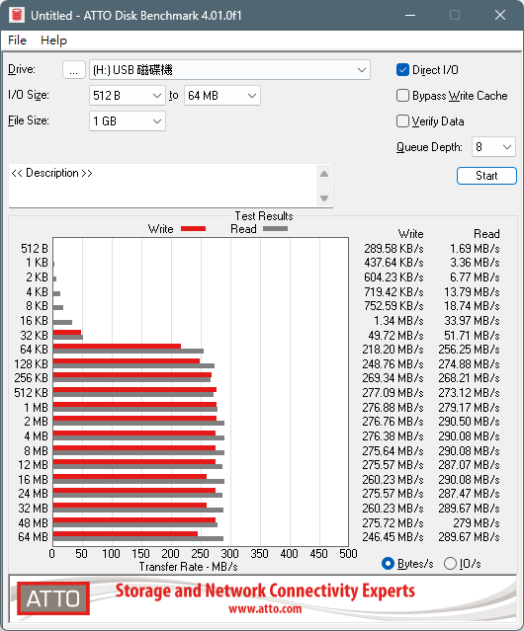Click the red Write legend swatch
524x631 pixels.
[194, 228]
